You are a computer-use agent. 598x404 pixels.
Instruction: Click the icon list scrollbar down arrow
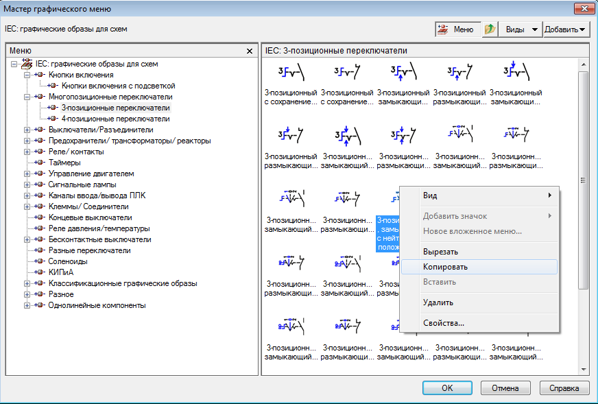tap(583, 369)
